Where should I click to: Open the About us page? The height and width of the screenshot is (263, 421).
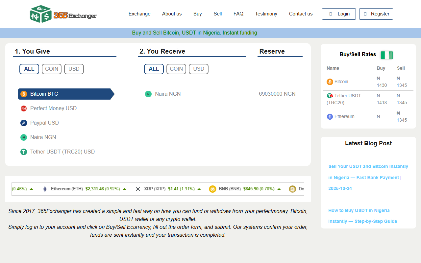coord(172,14)
